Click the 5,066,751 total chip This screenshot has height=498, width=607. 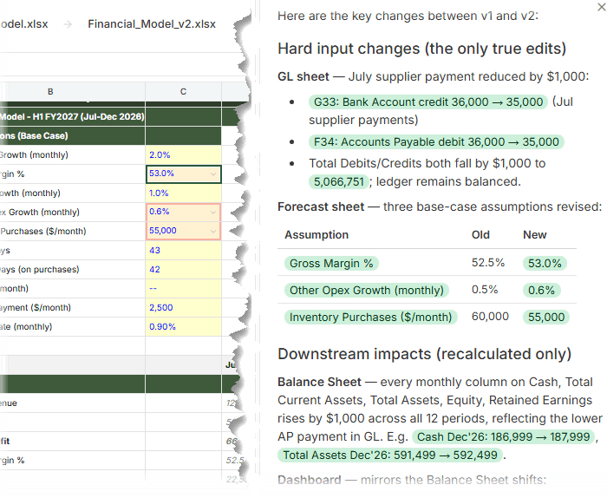pos(339,181)
